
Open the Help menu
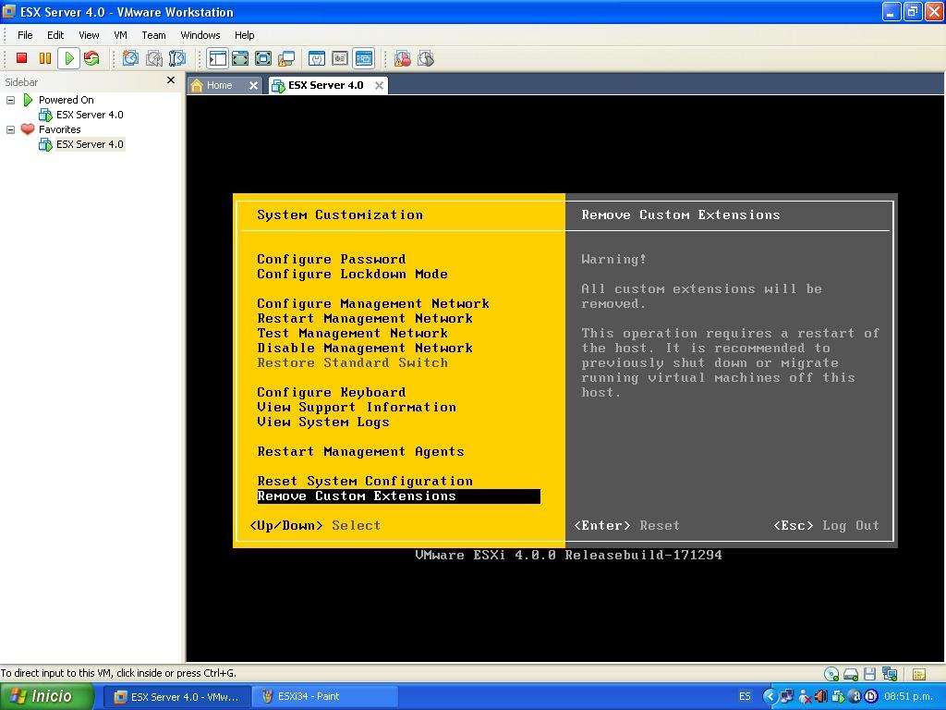point(244,35)
